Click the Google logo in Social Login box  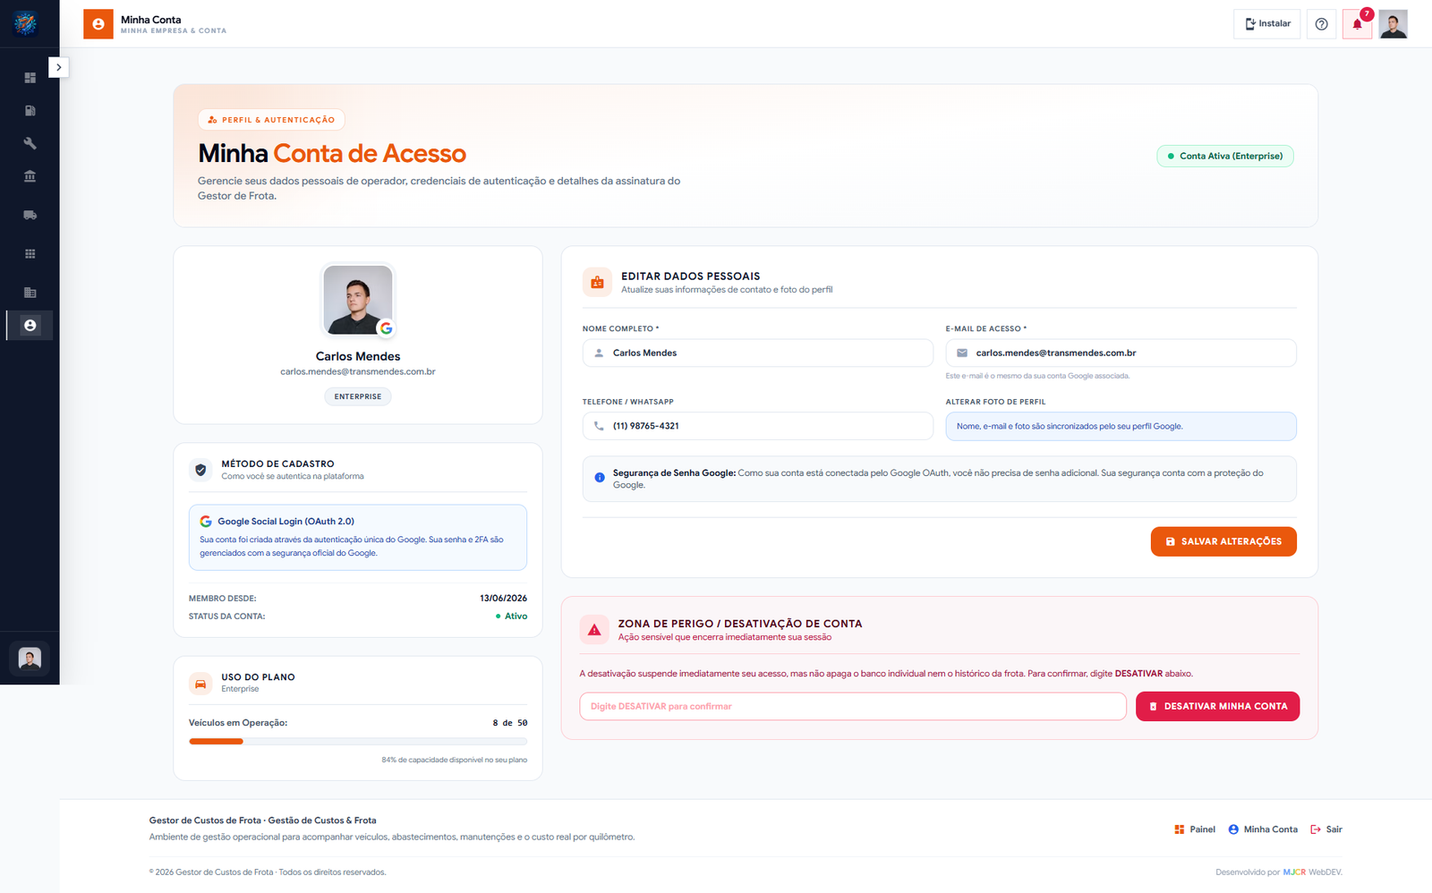(206, 521)
